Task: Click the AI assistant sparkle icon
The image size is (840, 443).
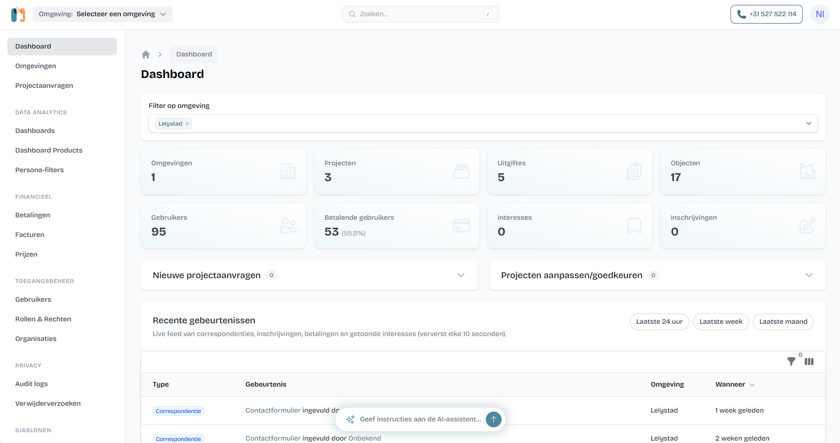Action: click(x=350, y=419)
